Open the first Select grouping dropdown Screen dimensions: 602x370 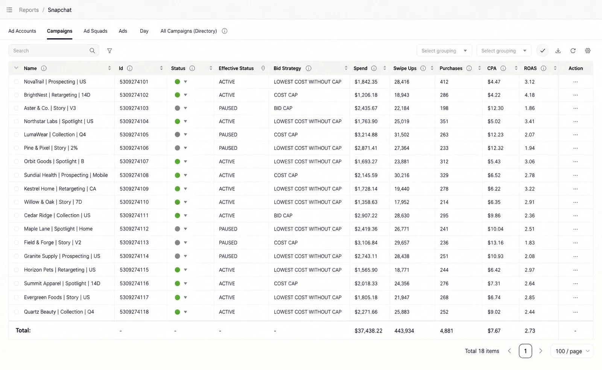(444, 51)
